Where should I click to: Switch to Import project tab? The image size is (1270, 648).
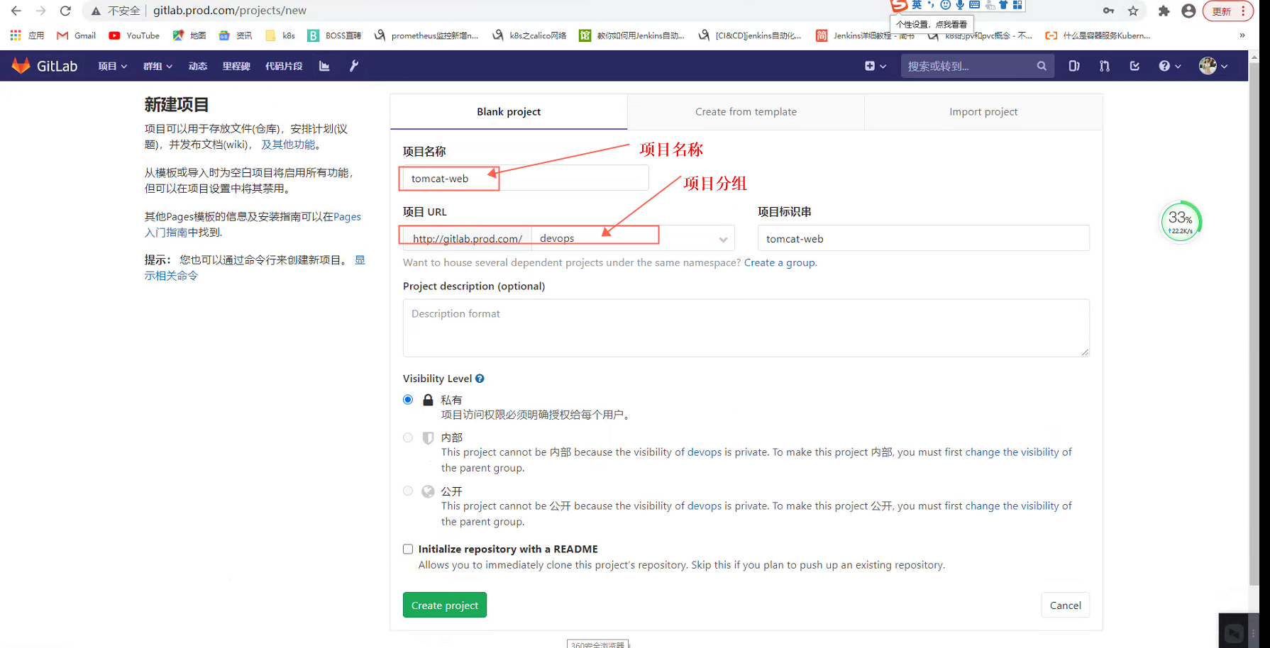(983, 112)
